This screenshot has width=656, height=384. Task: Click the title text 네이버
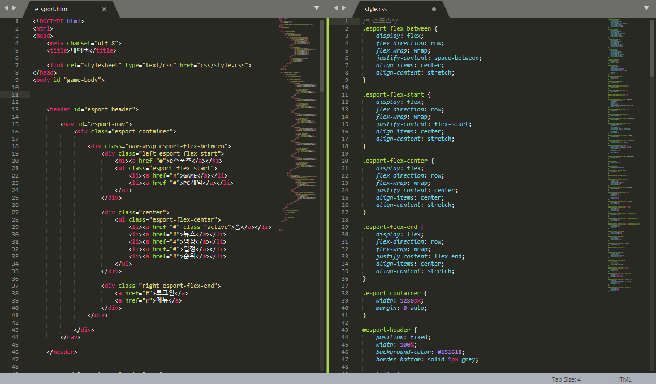(x=80, y=50)
